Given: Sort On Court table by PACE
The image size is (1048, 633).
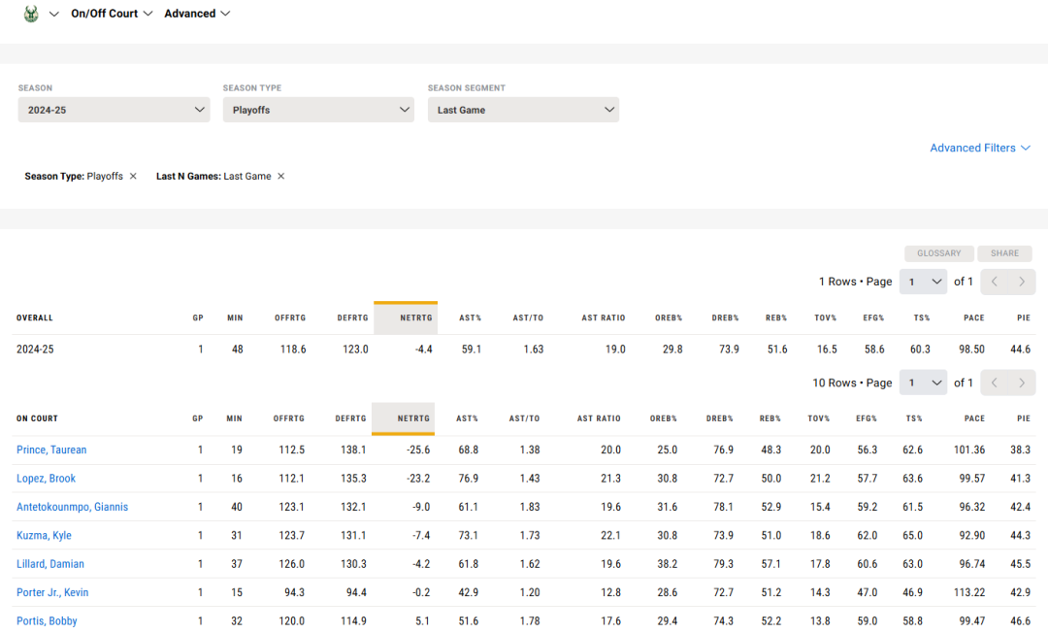Looking at the screenshot, I should 974,418.
